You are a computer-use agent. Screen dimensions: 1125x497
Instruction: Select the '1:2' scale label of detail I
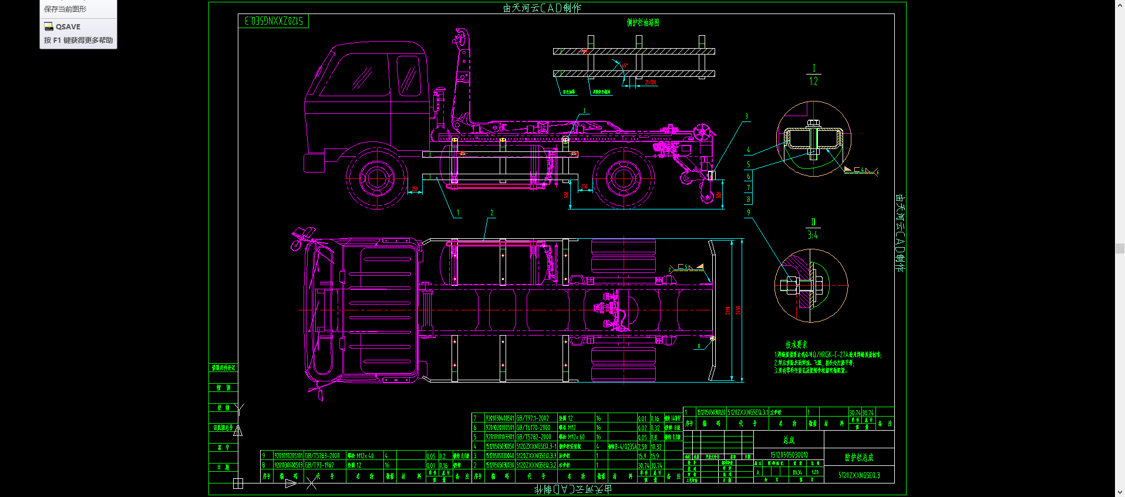tap(813, 82)
